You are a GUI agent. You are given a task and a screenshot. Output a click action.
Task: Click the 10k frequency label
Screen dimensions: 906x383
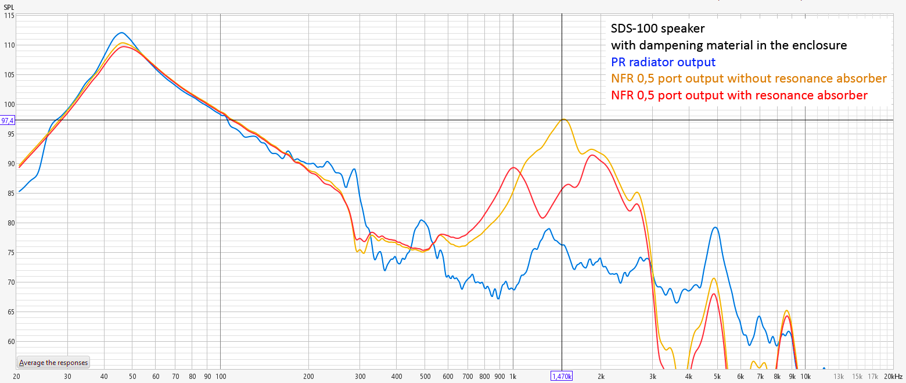click(x=806, y=377)
